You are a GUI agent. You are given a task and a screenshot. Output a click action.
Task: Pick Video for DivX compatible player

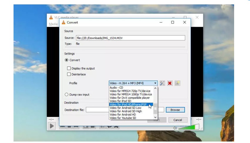(x=131, y=98)
